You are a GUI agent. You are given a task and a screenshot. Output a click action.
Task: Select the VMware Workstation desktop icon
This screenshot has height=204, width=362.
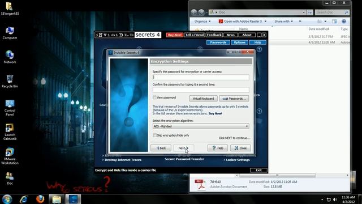pos(10,156)
